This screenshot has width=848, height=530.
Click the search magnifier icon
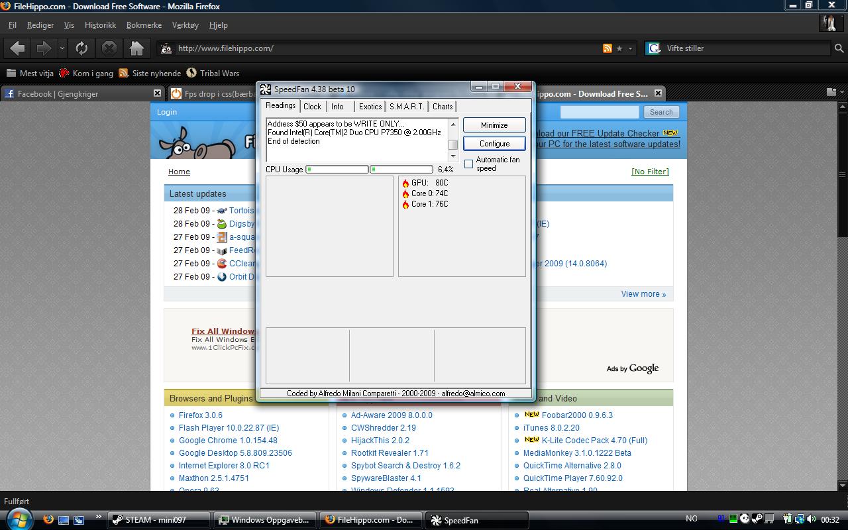tap(839, 48)
